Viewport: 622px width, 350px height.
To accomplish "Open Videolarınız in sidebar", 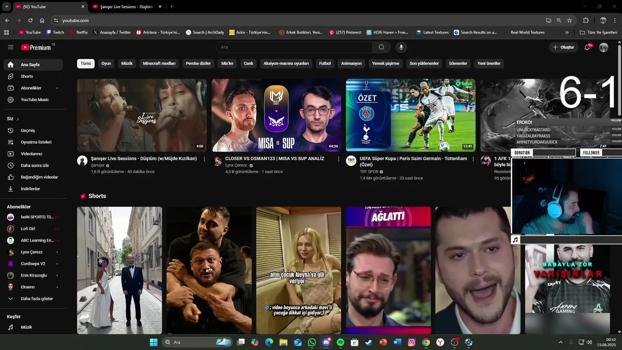I will [x=33, y=154].
